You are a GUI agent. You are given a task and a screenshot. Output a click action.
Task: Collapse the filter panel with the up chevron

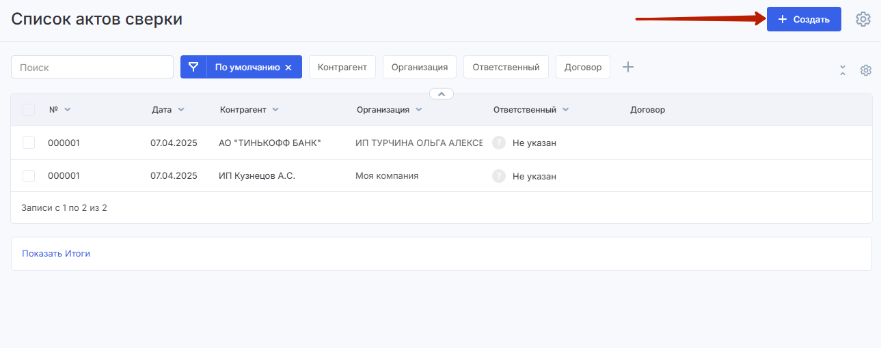point(442,93)
